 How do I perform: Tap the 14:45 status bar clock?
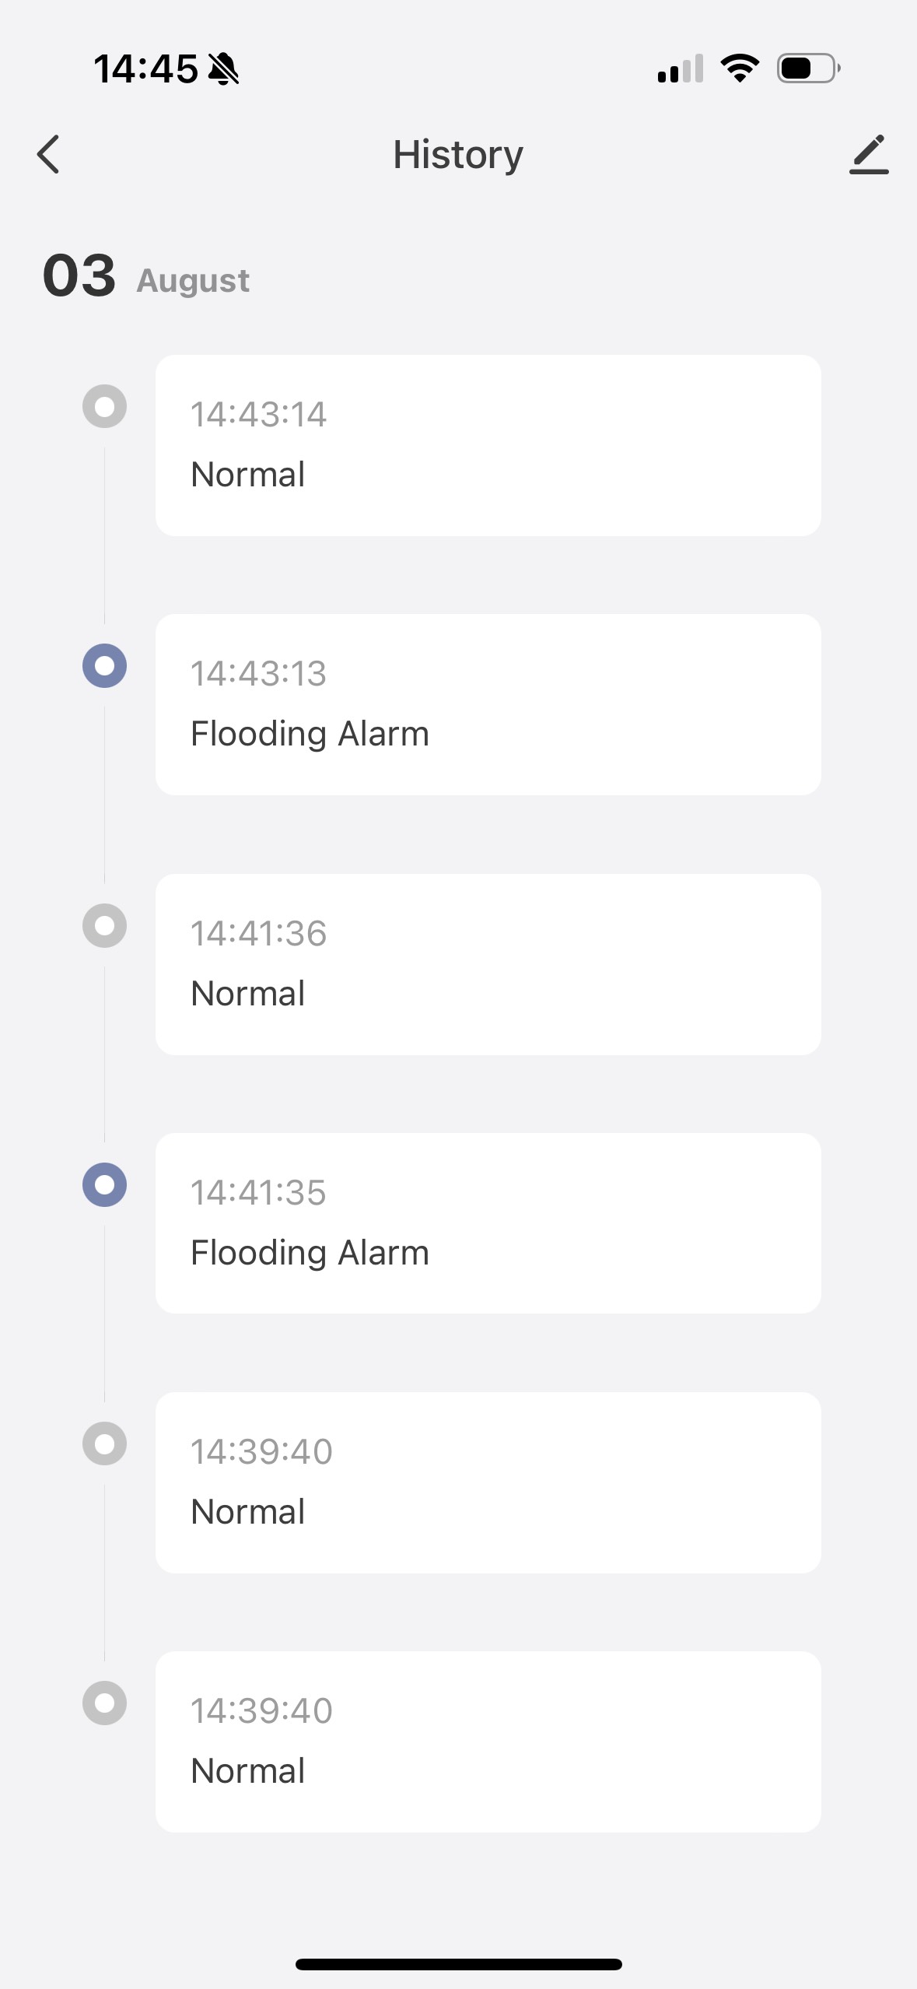145,69
